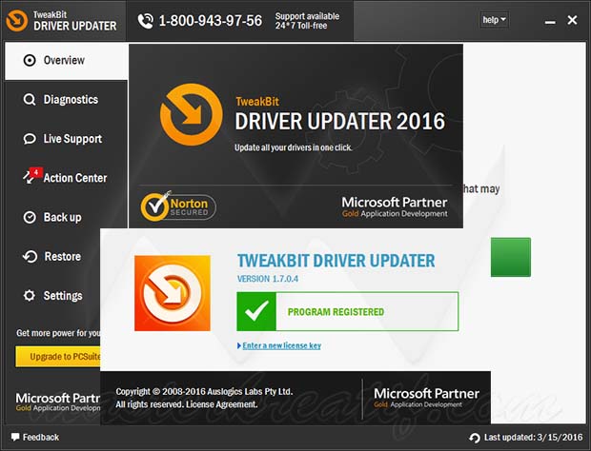
Task: Click the Diagnostics magnifier icon
Action: (30, 100)
